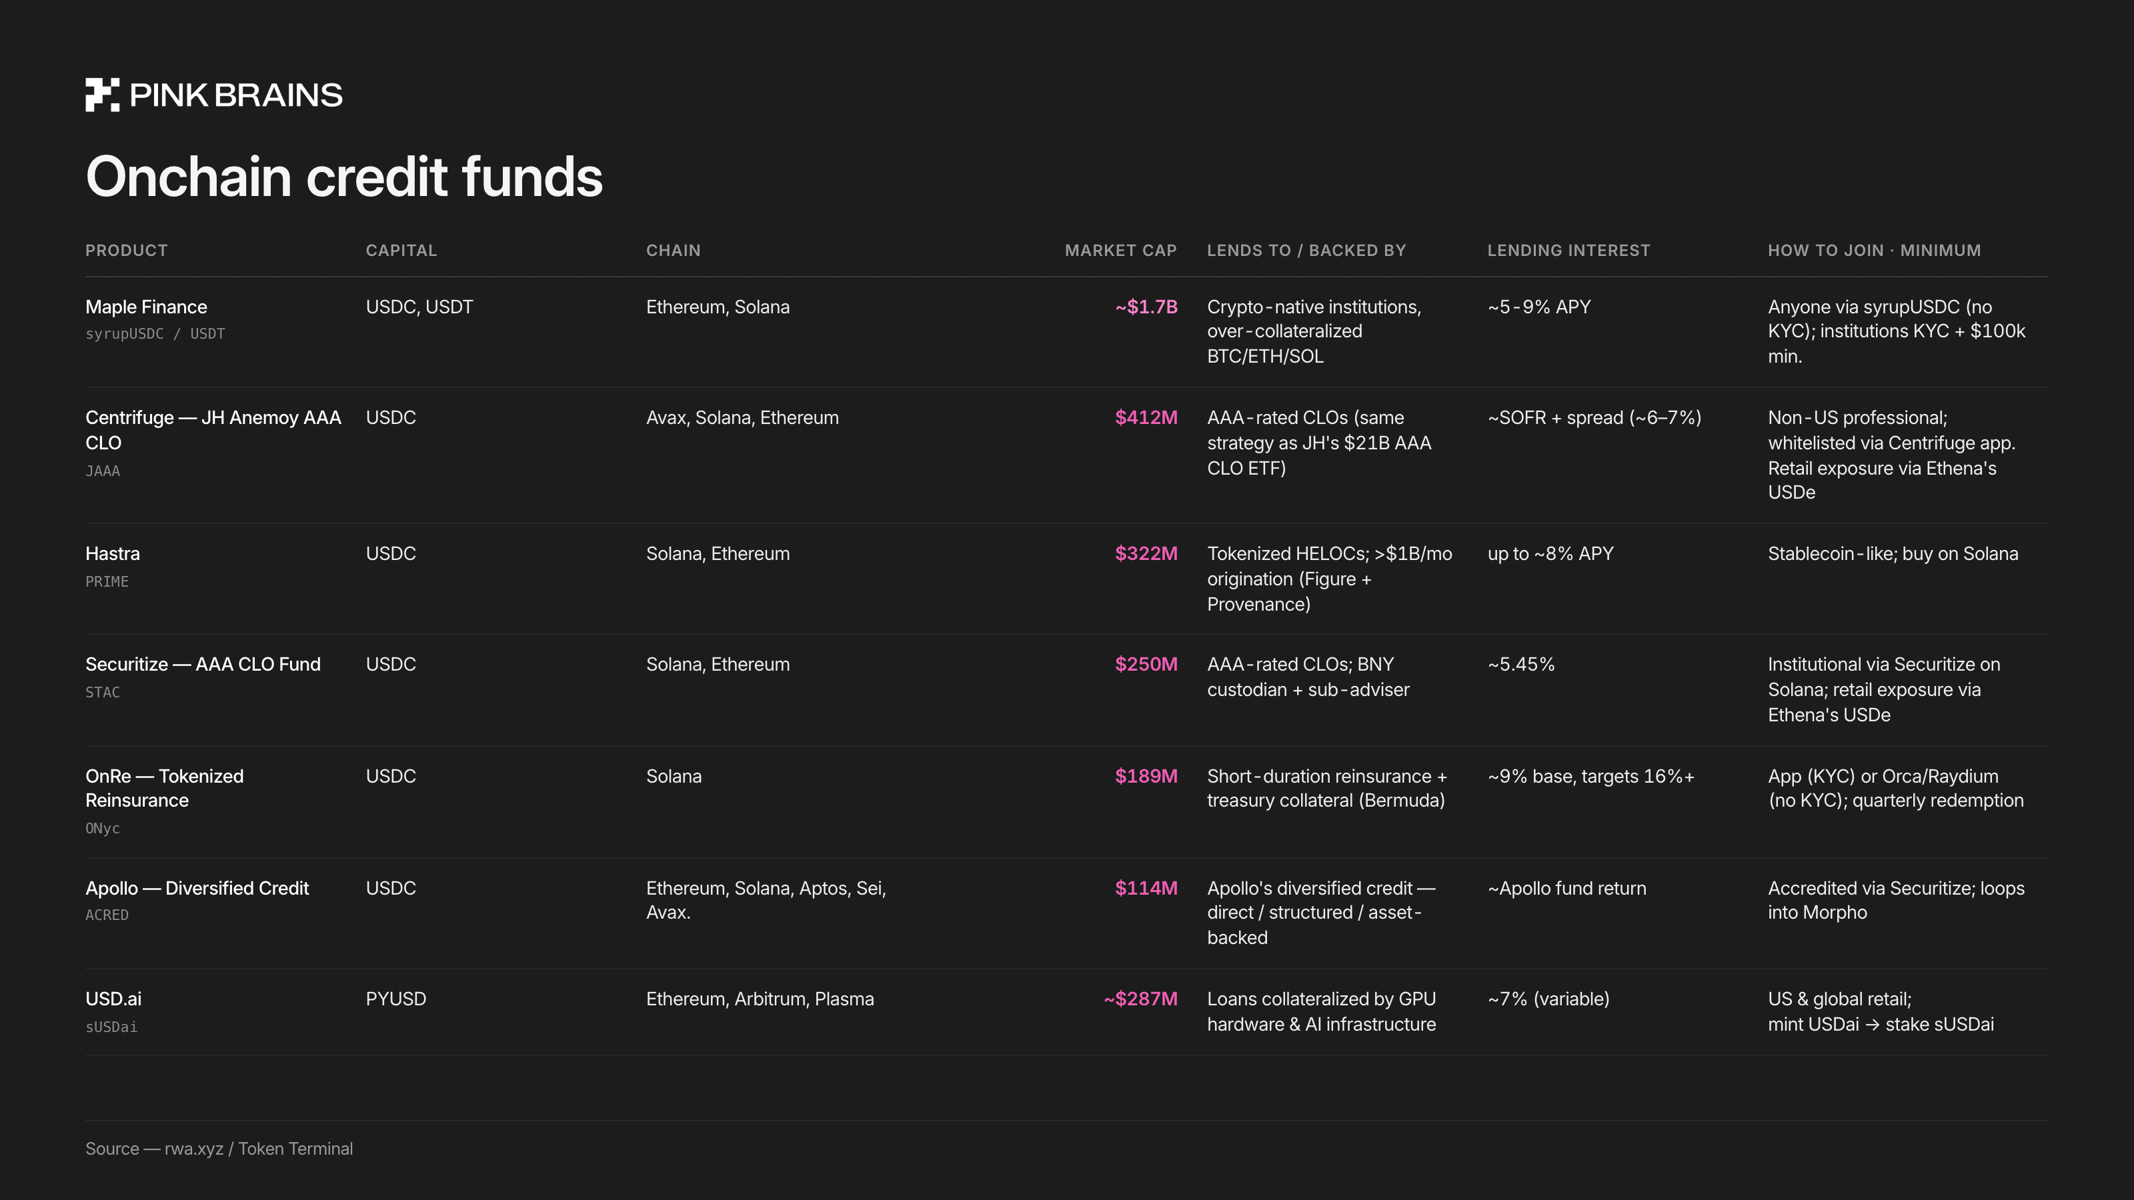Click the MARKET CAP column header
Viewport: 2134px width, 1200px height.
(x=1121, y=250)
